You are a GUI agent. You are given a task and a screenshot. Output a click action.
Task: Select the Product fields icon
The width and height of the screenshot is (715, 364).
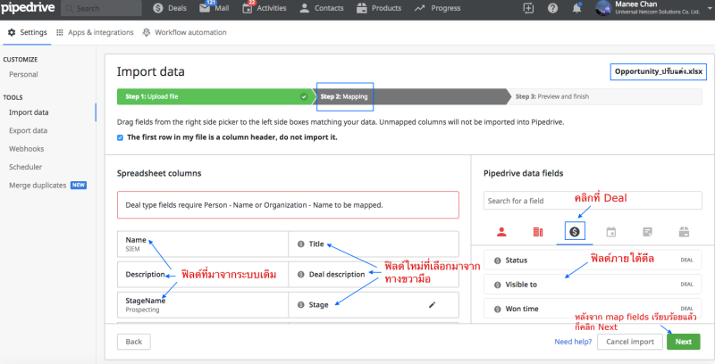[x=684, y=232]
